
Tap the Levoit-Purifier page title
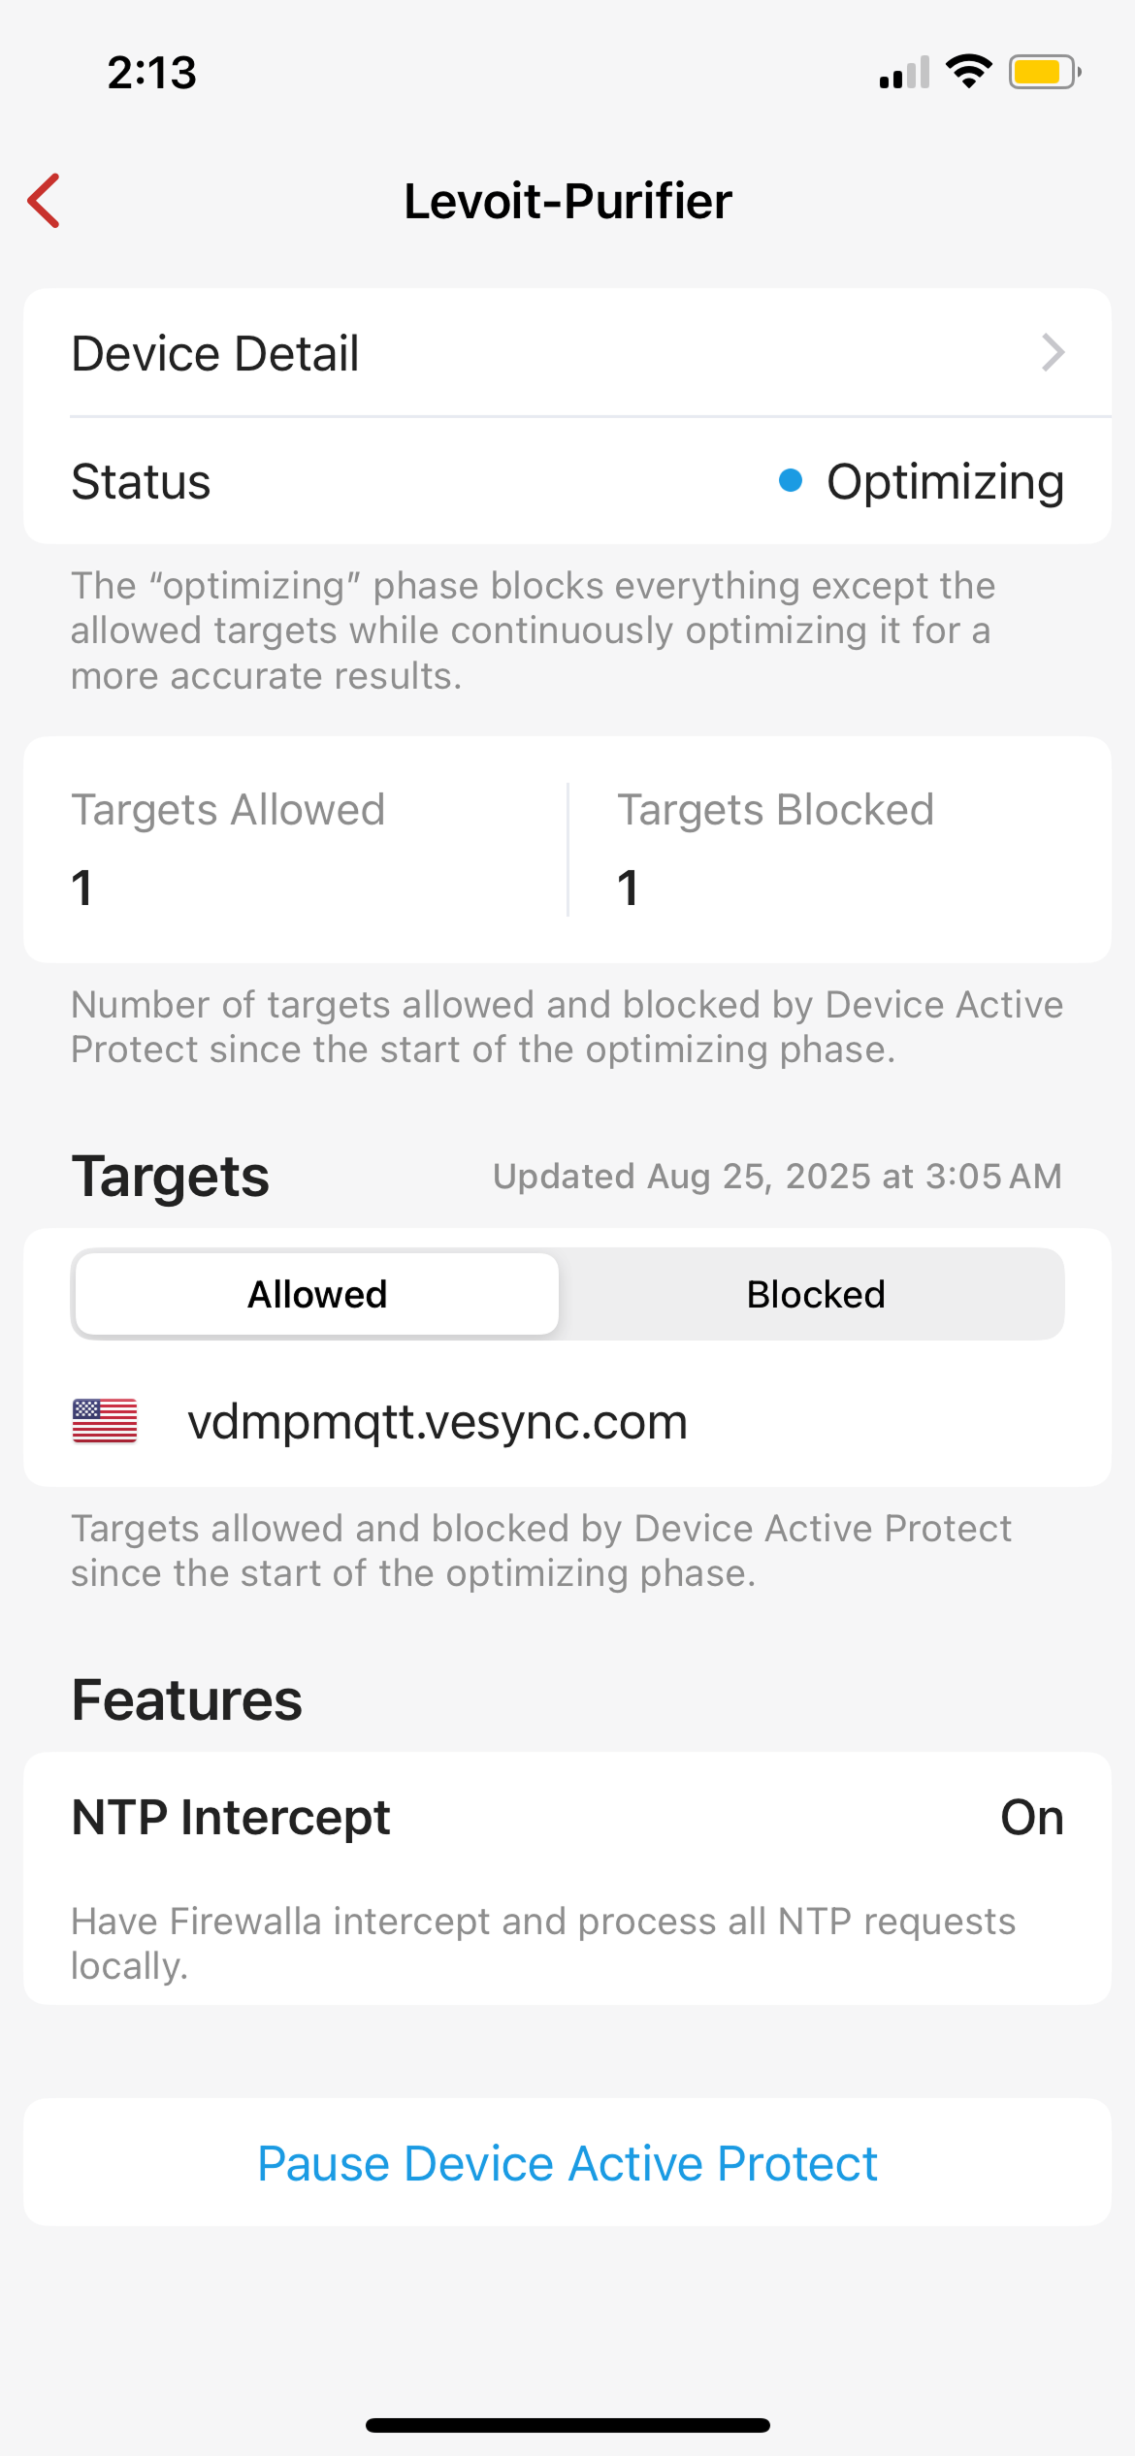coord(567,201)
